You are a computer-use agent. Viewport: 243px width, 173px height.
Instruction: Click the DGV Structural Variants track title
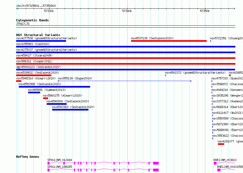pos(38,35)
